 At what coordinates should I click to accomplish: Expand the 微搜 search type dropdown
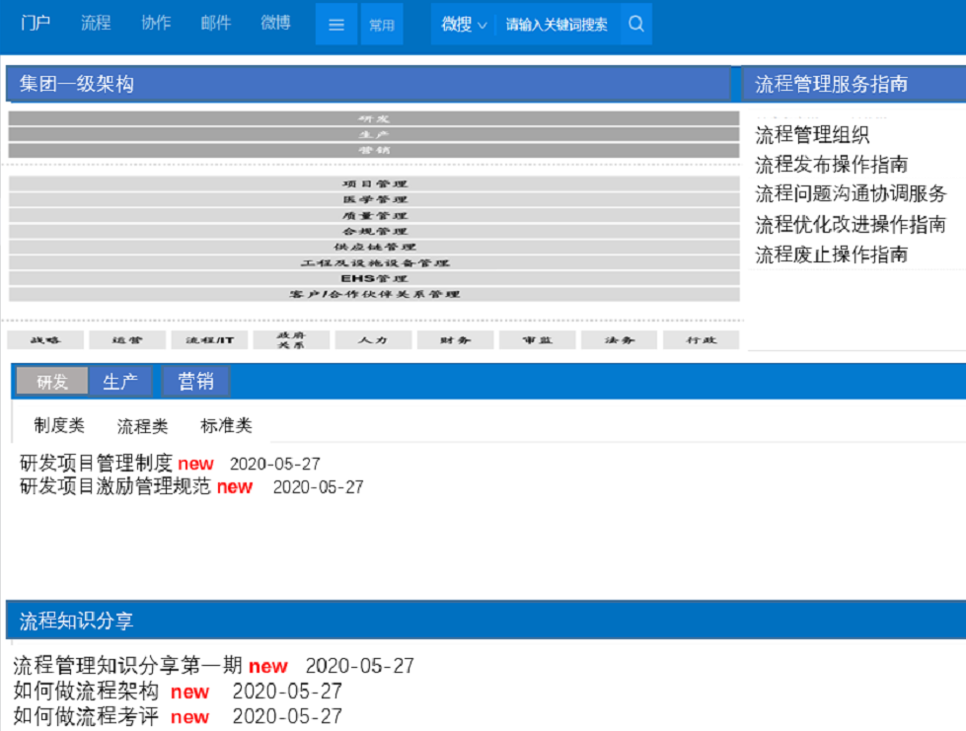pos(463,25)
